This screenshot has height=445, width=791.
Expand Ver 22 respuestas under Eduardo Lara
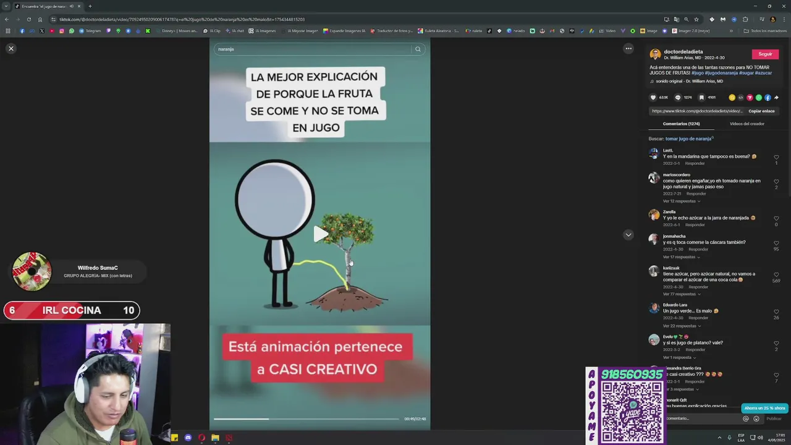pyautogui.click(x=681, y=326)
